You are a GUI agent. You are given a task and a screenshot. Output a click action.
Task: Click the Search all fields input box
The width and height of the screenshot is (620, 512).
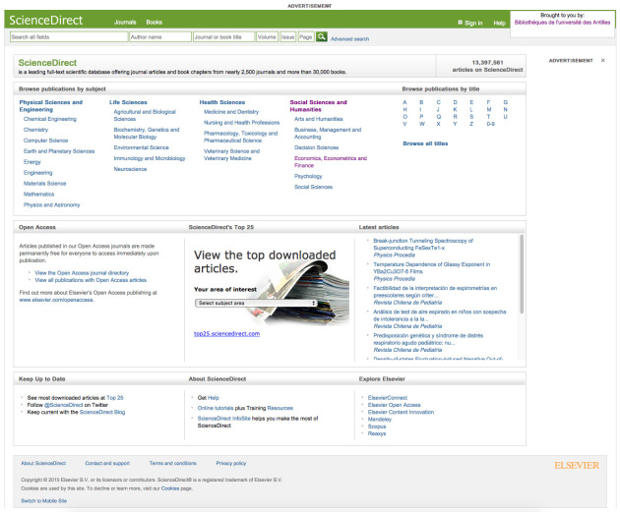[68, 37]
